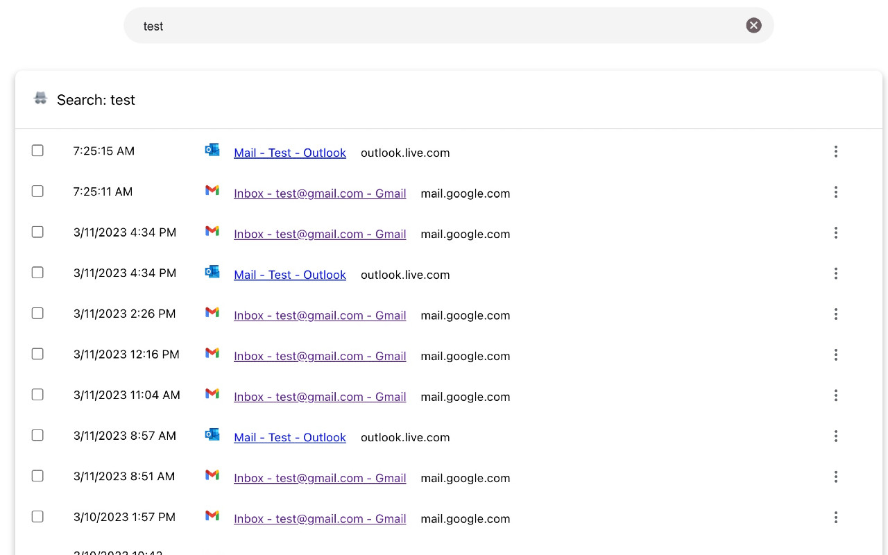This screenshot has height=555, width=888.
Task: Click the '3/10/2023 1:57 PM' timestamp
Action: 124,517
